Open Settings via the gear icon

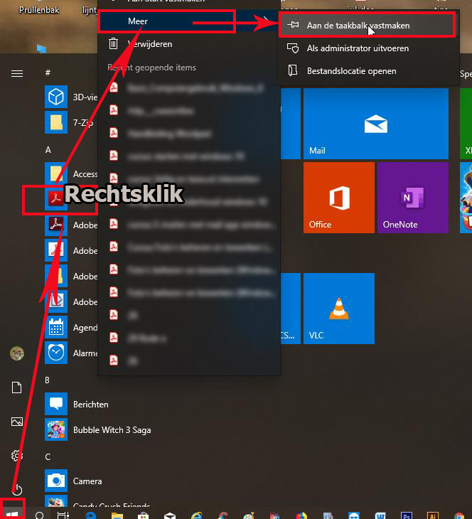click(x=17, y=456)
